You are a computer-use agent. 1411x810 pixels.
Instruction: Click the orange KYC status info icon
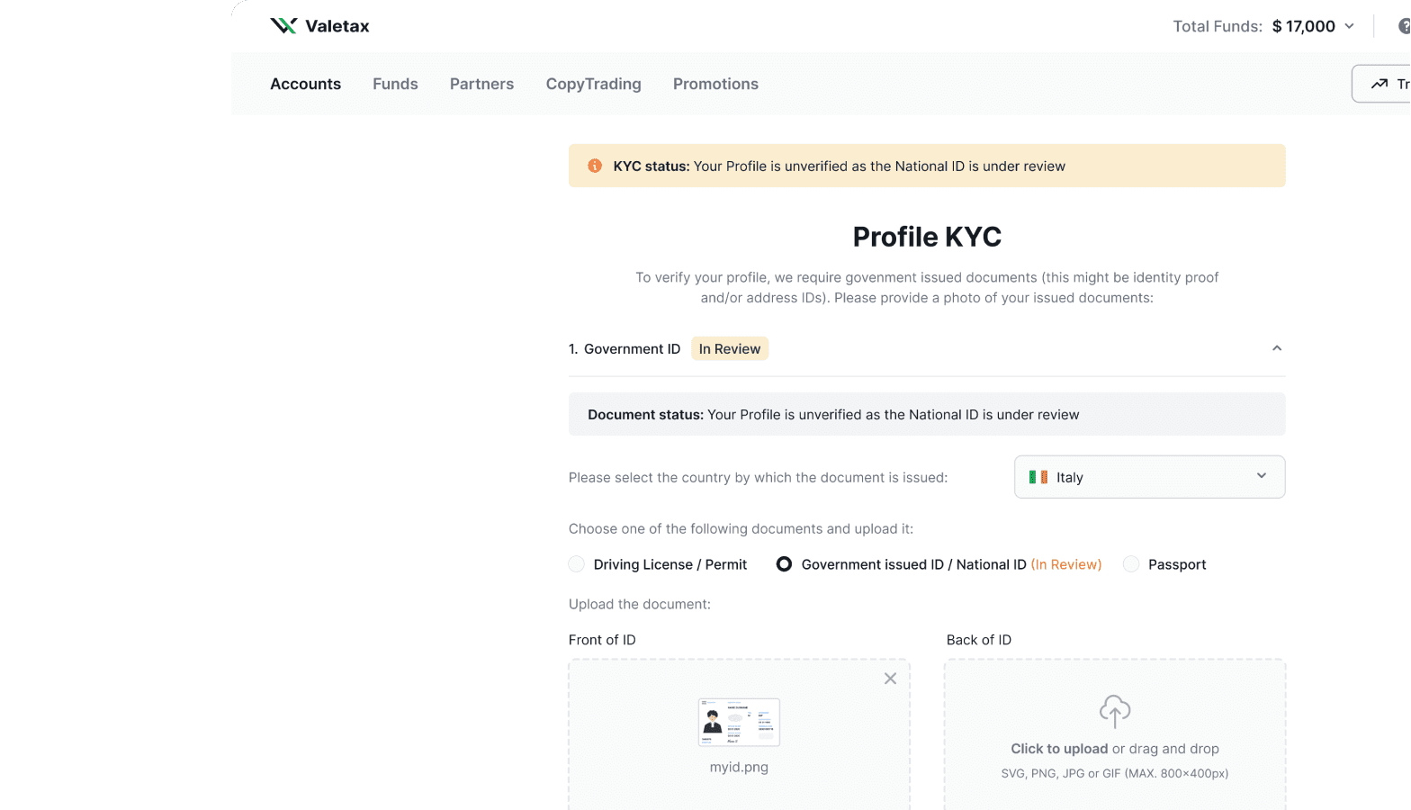tap(595, 166)
